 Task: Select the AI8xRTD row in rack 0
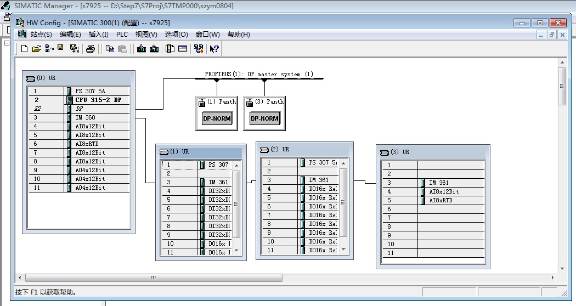tap(79, 144)
